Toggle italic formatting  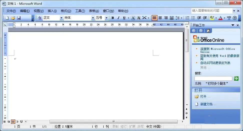118,18
